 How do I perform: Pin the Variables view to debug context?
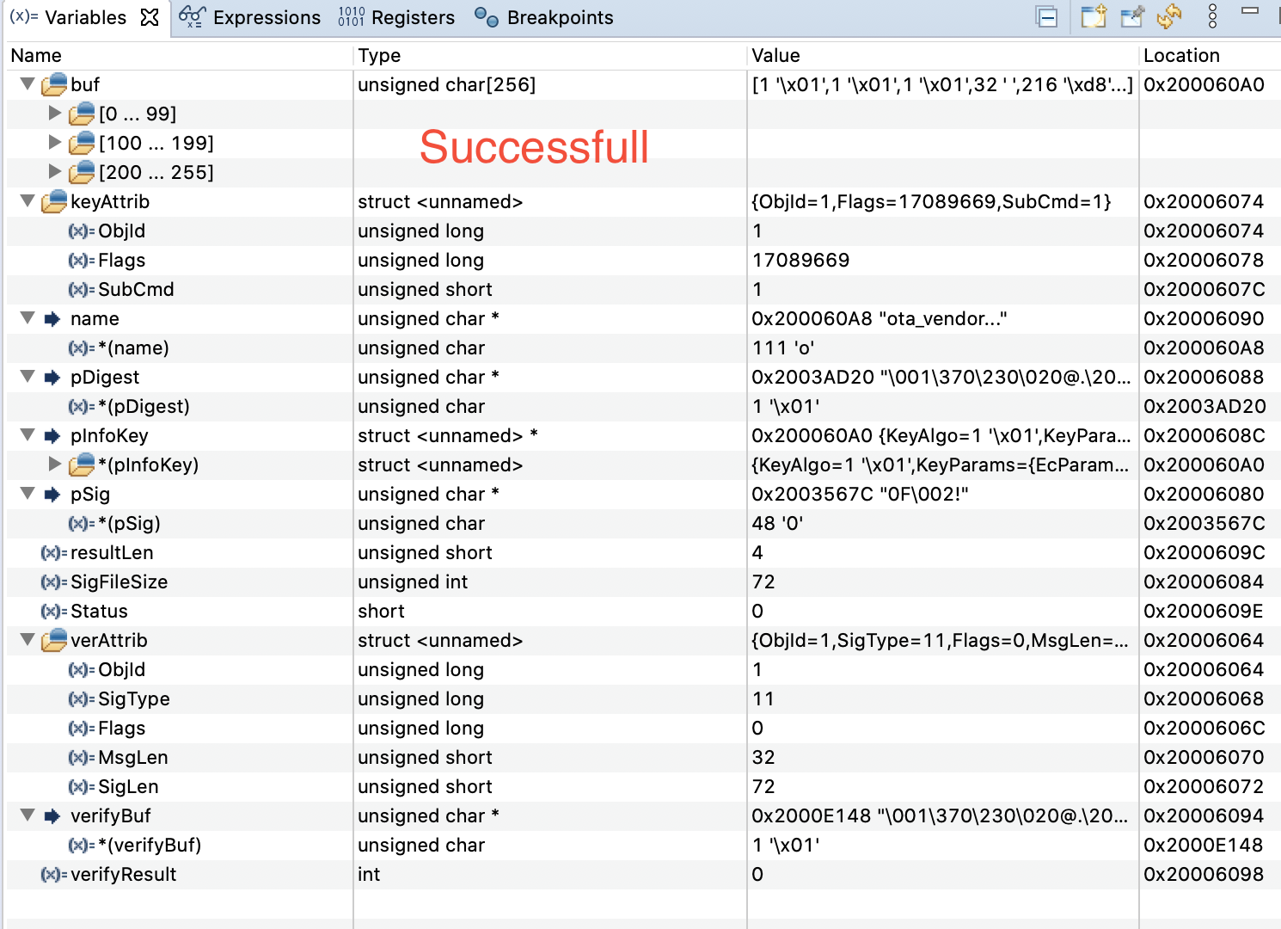(x=1133, y=16)
